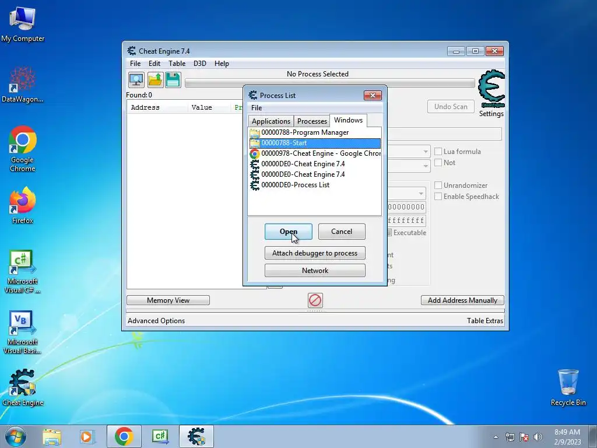The width and height of the screenshot is (597, 448).
Task: Close the Process List dialog
Action: 373,95
